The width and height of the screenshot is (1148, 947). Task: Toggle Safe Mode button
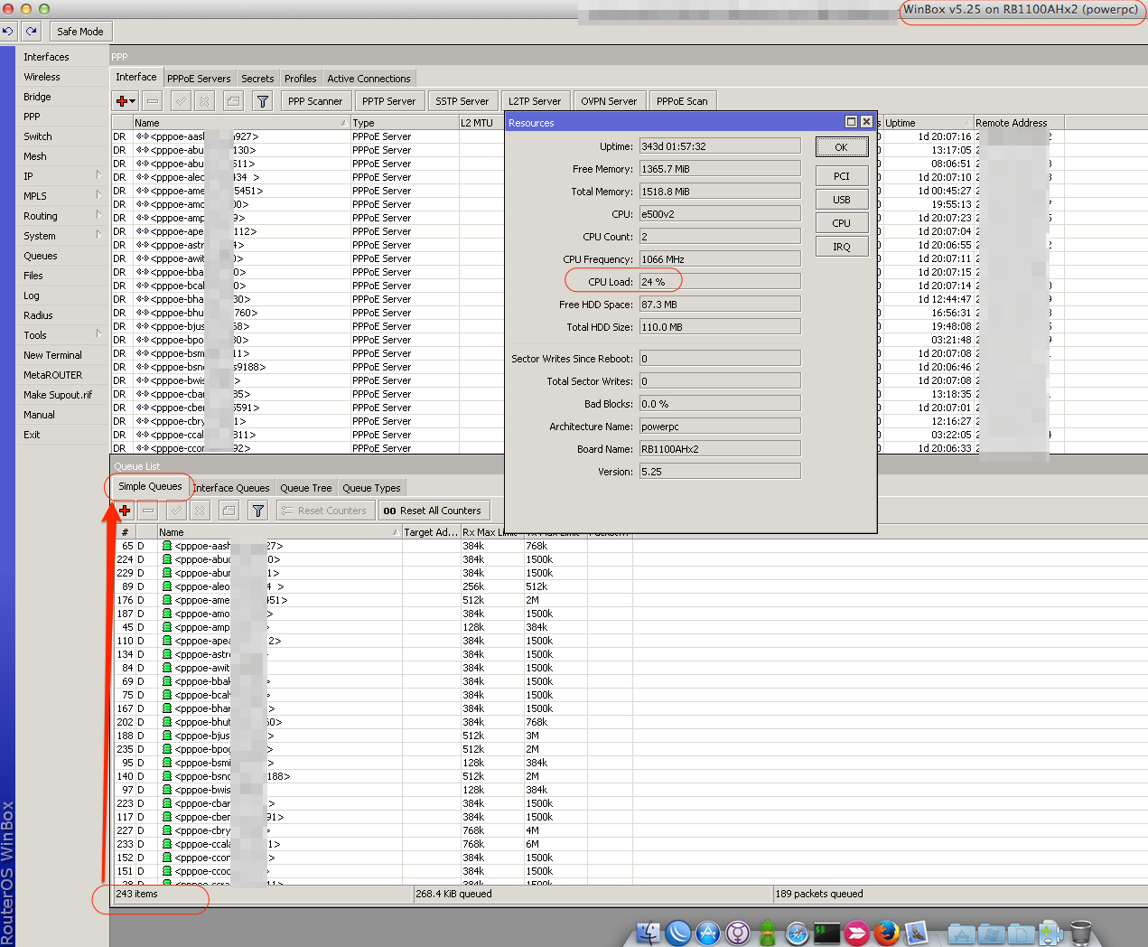(x=80, y=32)
